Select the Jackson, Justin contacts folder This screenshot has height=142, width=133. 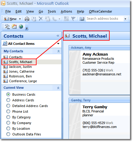click(x=20, y=67)
